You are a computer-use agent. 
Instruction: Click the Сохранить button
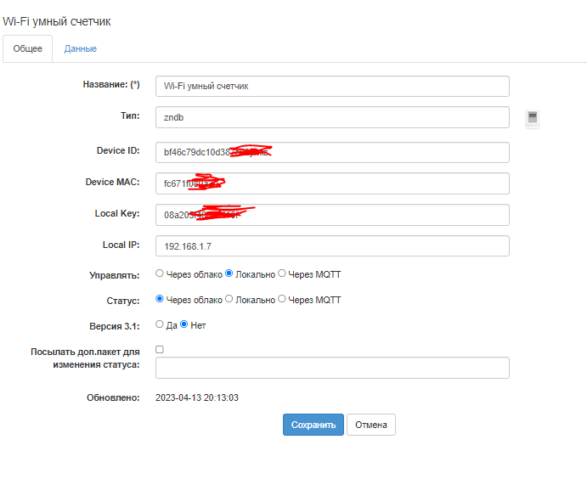313,425
